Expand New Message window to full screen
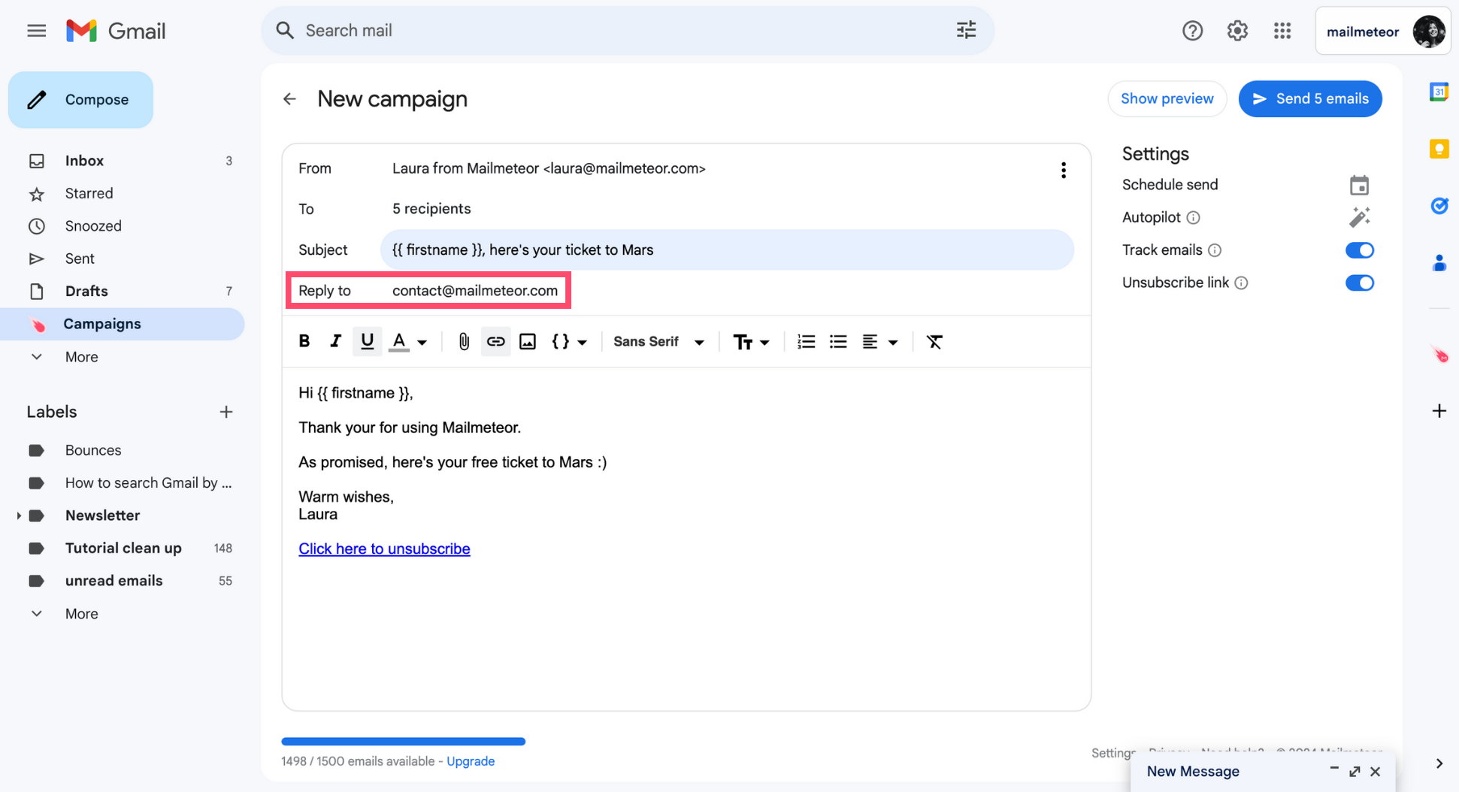1459x792 pixels. 1355,772
